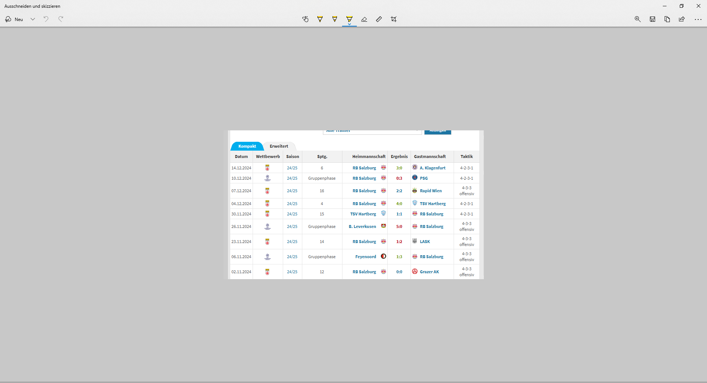Click the Rapid Wien team link

tap(430, 191)
